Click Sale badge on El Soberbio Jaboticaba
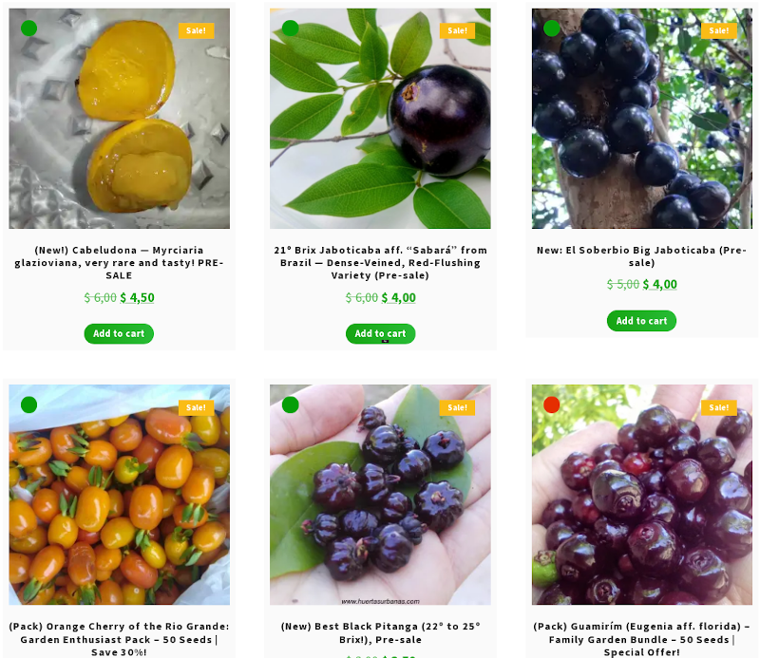760x658 pixels. coord(719,30)
